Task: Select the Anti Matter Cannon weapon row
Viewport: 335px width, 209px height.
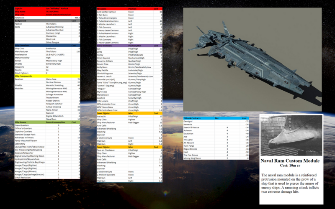Action: click(x=129, y=12)
